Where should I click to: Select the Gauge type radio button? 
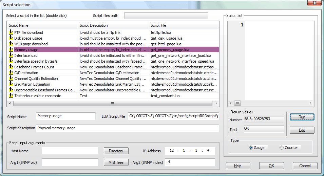coord(251,148)
